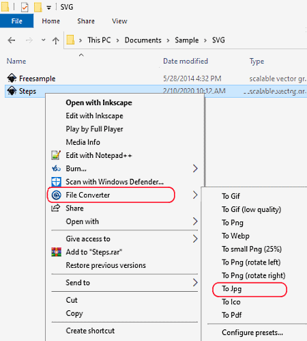Open the Customize Quick Access Toolbar dropdown

click(x=48, y=8)
